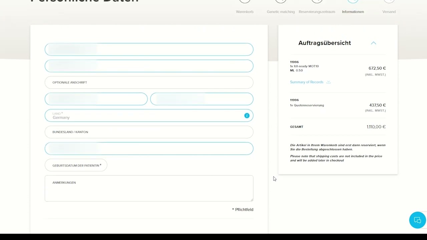Viewport: 427px width, 240px height.
Task: Click the shipping costs notice text
Action: click(x=336, y=158)
